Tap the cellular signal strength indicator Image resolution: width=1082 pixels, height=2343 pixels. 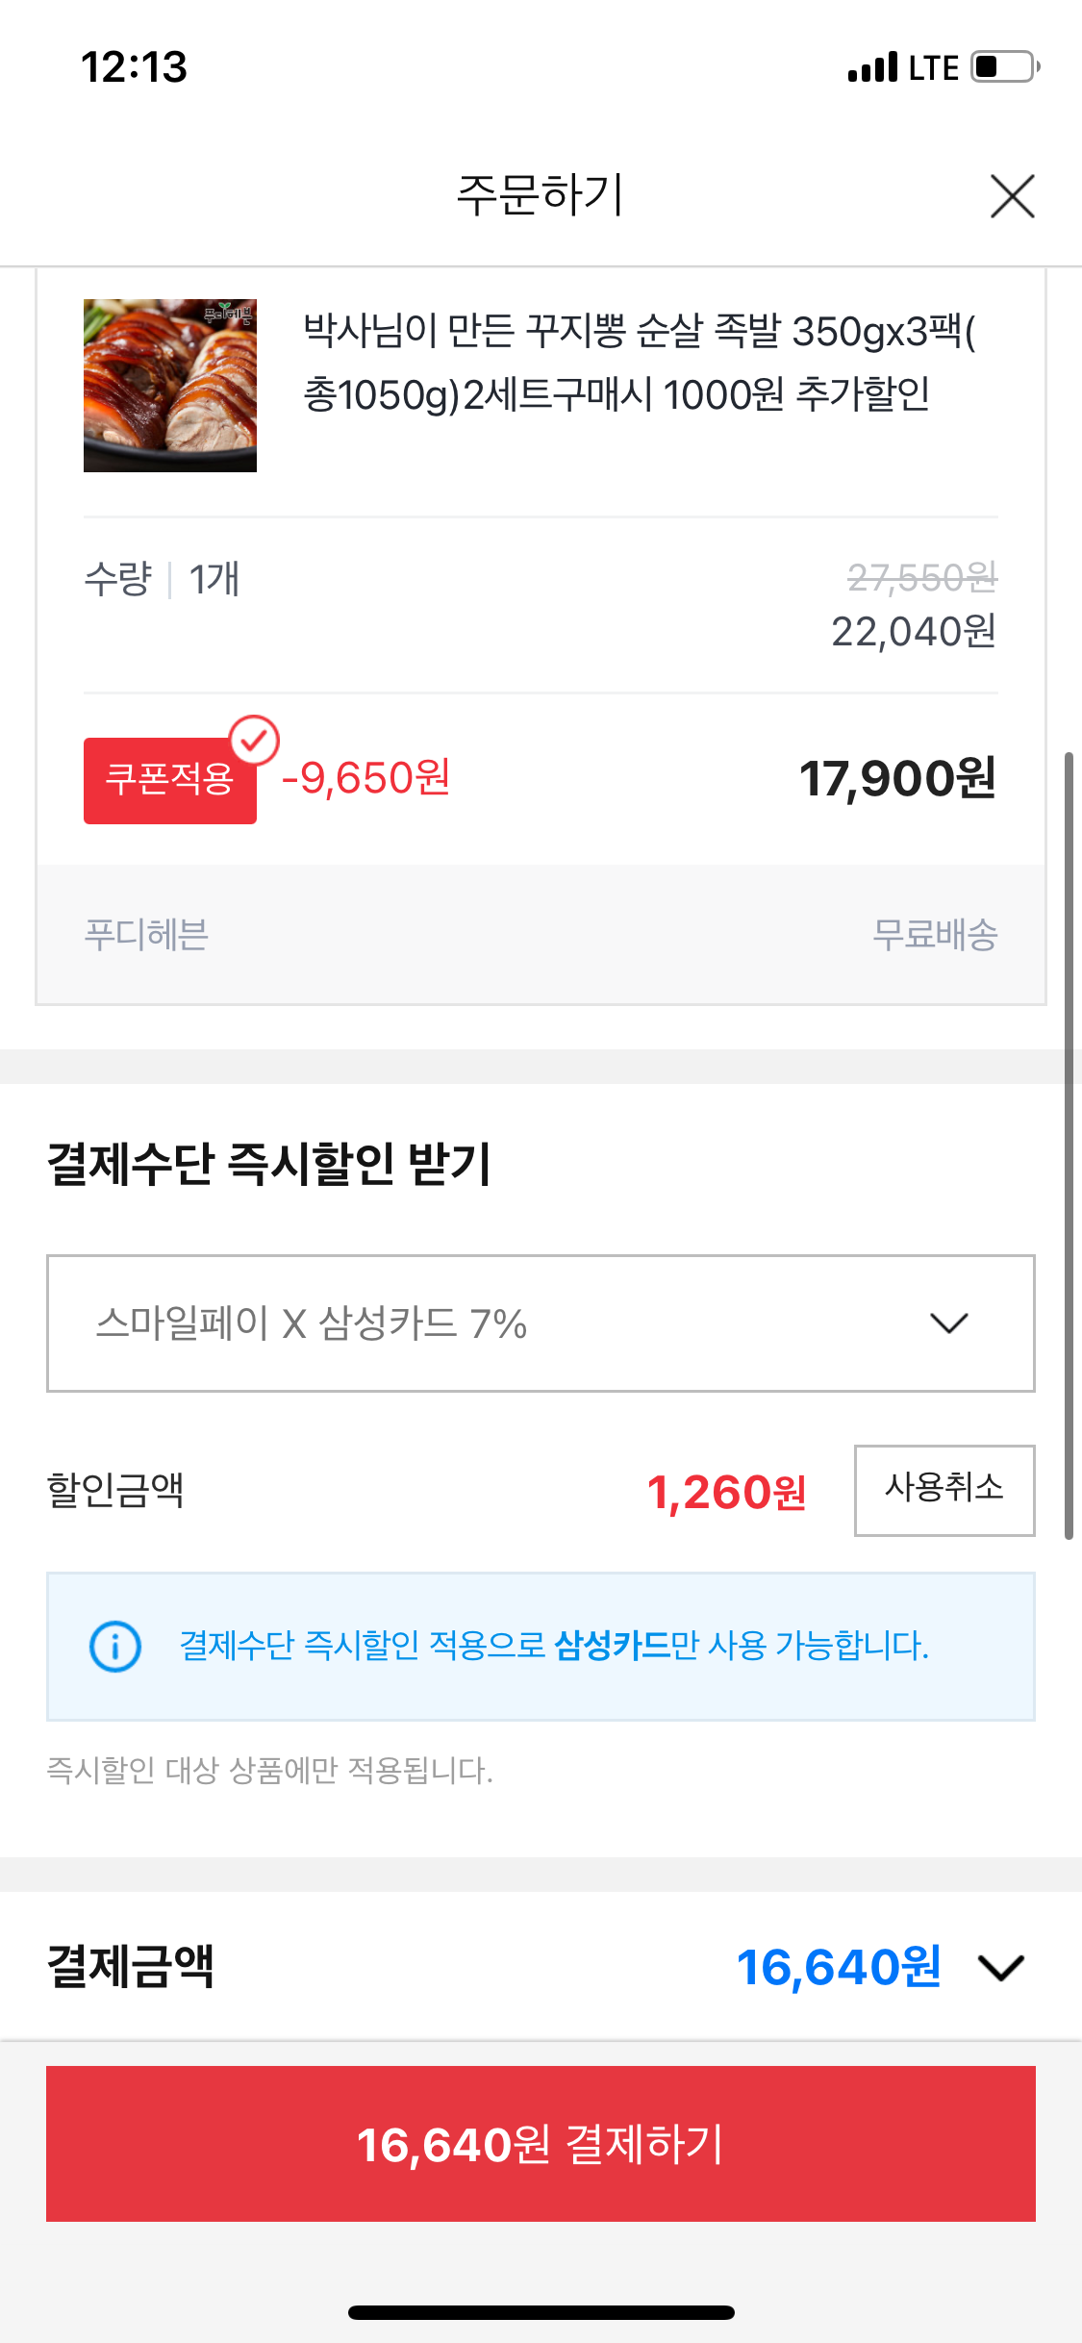click(872, 67)
